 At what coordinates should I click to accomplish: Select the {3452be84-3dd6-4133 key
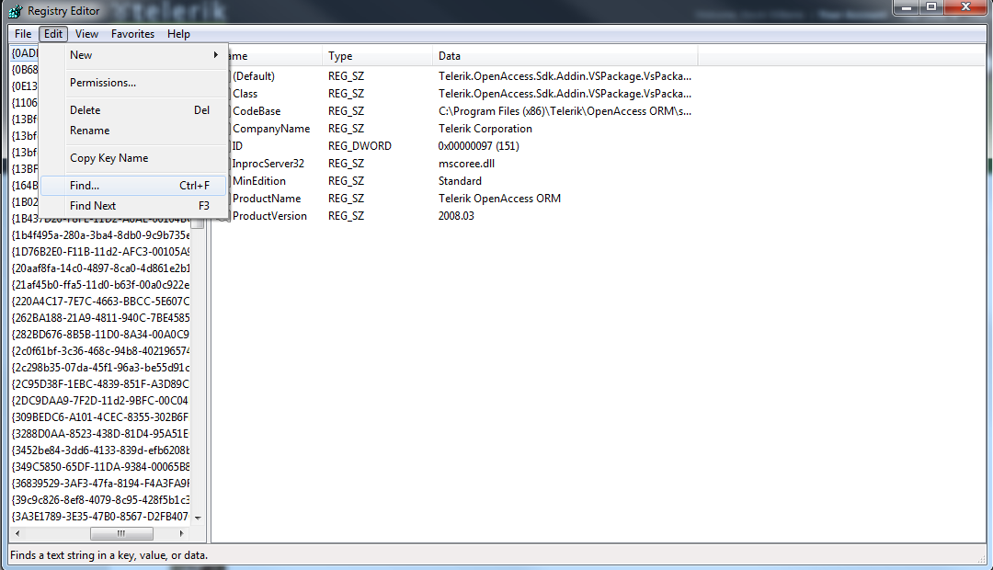click(101, 450)
